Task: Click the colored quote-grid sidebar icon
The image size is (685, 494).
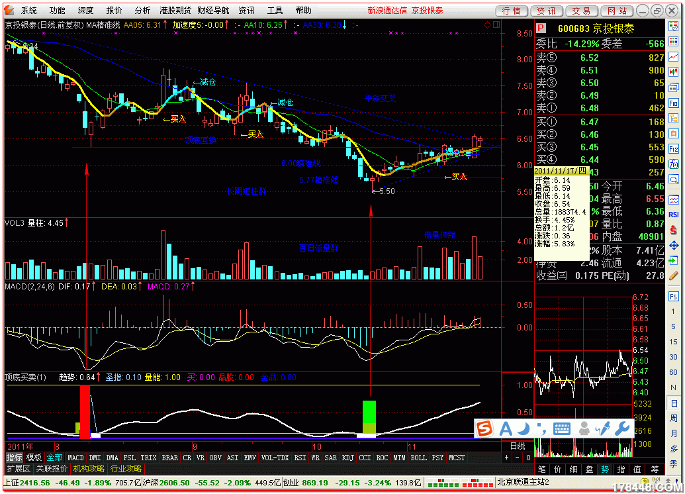Action: (x=673, y=42)
